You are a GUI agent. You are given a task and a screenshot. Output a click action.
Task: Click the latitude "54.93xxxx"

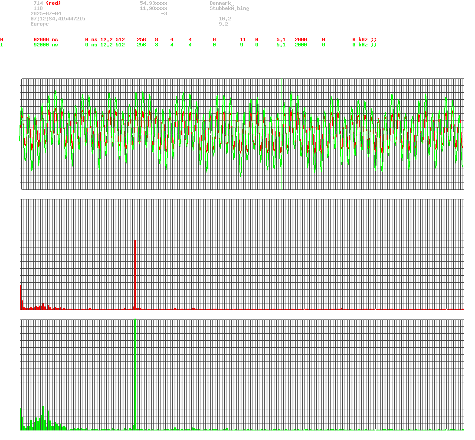click(153, 3)
